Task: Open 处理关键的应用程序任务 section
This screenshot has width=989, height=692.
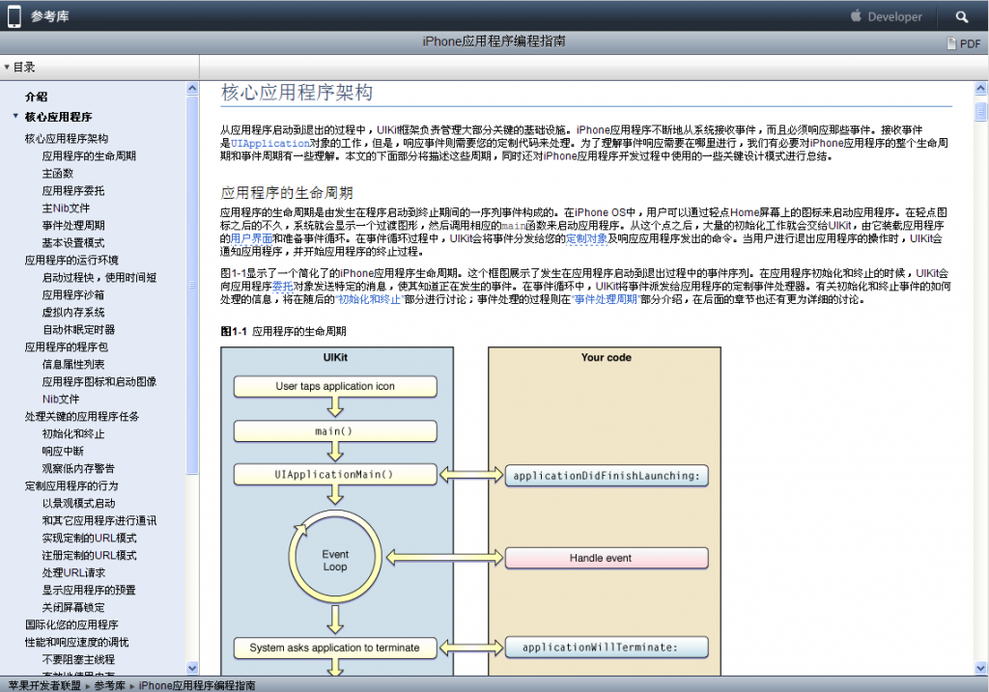Action: (x=82, y=416)
